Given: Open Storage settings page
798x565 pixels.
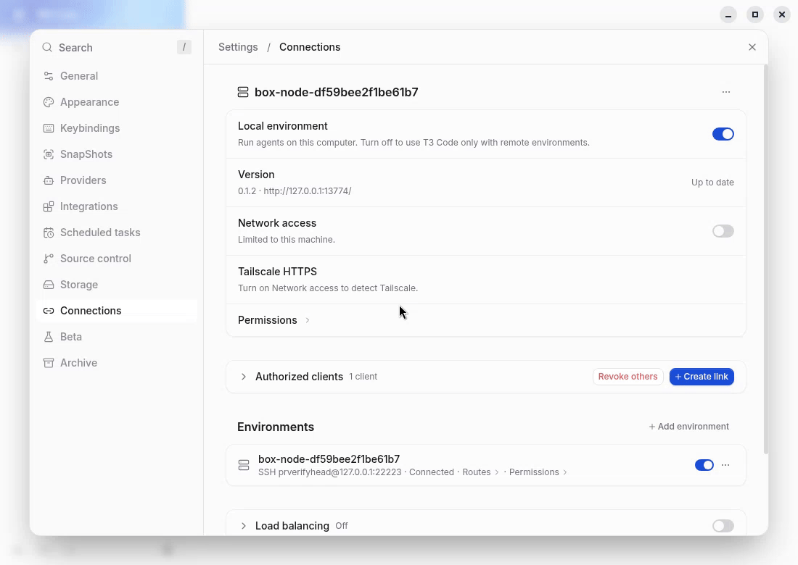Looking at the screenshot, I should [117, 285].
